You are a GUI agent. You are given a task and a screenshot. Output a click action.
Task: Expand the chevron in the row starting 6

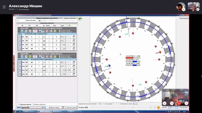click(27, 66)
